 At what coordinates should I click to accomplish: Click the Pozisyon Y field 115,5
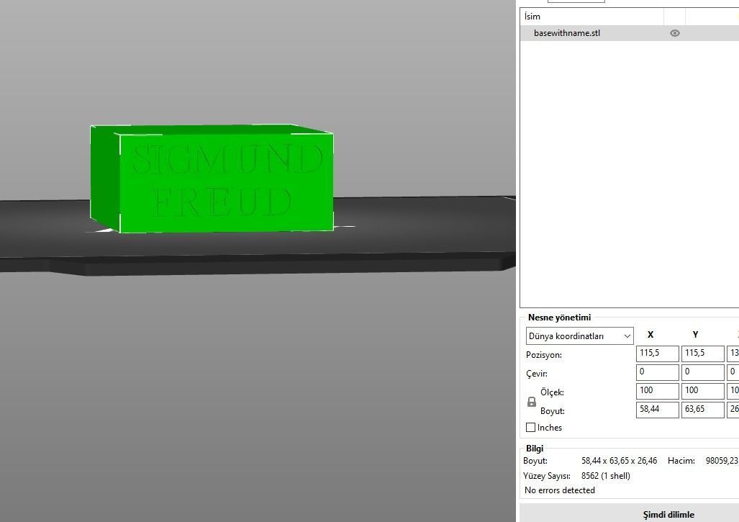pos(703,354)
